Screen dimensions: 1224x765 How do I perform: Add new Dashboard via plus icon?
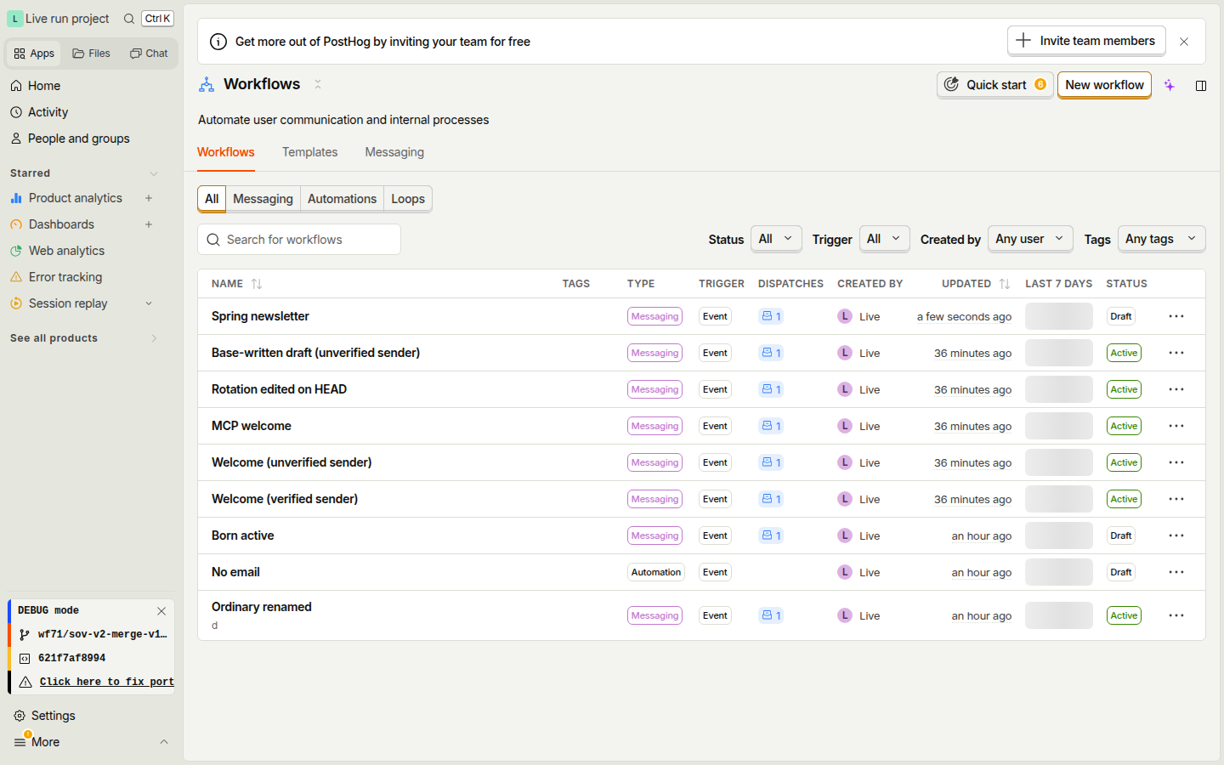pyautogui.click(x=149, y=224)
